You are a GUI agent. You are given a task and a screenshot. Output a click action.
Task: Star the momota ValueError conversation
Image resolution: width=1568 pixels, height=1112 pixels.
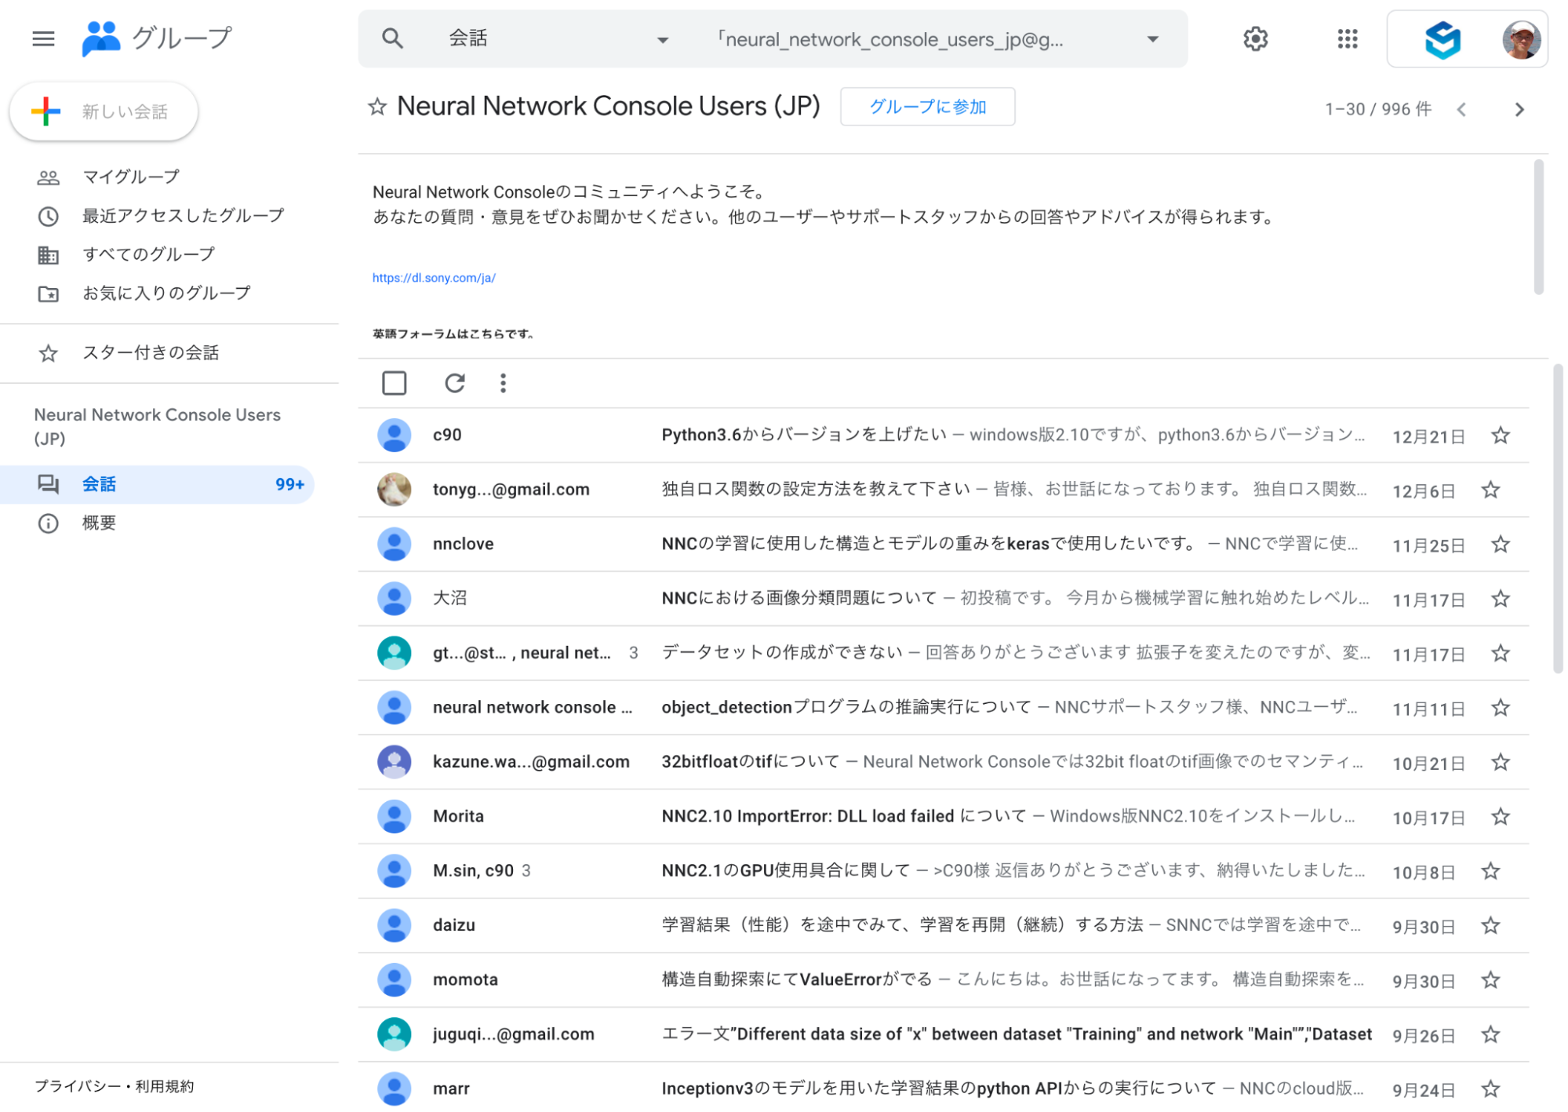pos(1490,980)
